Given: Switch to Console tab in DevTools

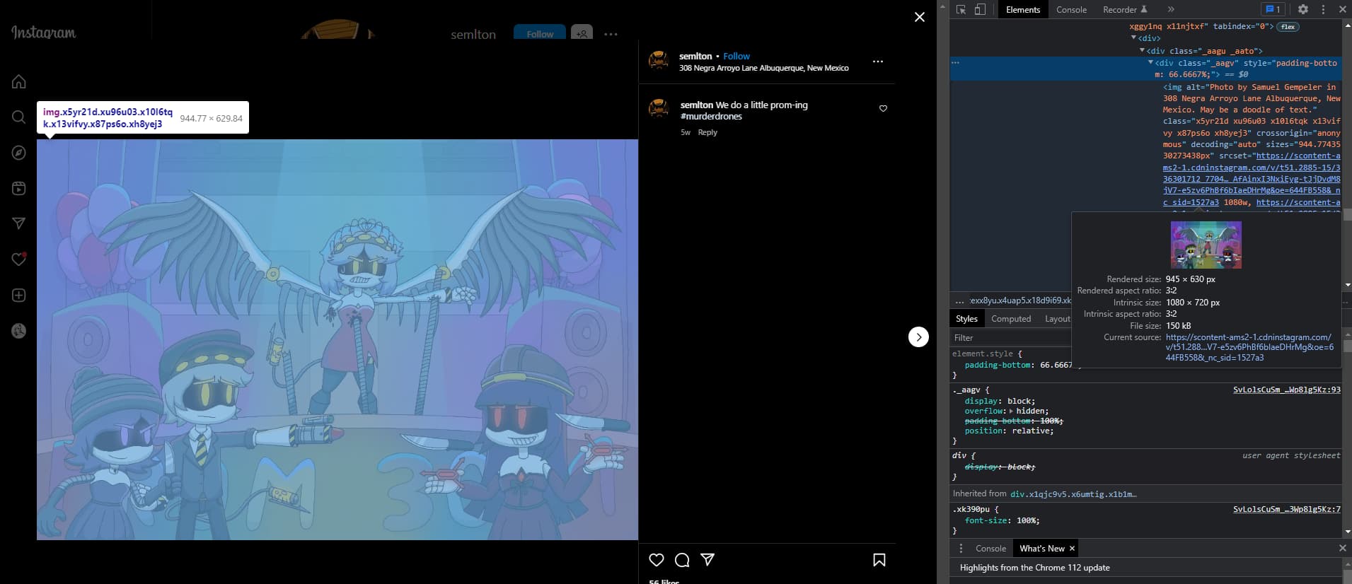Looking at the screenshot, I should pos(1071,9).
